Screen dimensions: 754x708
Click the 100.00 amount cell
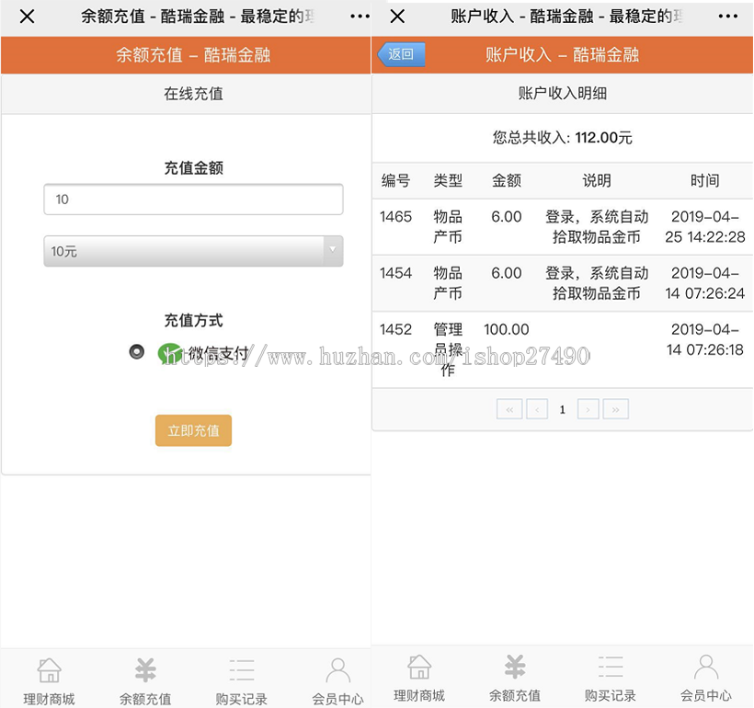tap(507, 329)
